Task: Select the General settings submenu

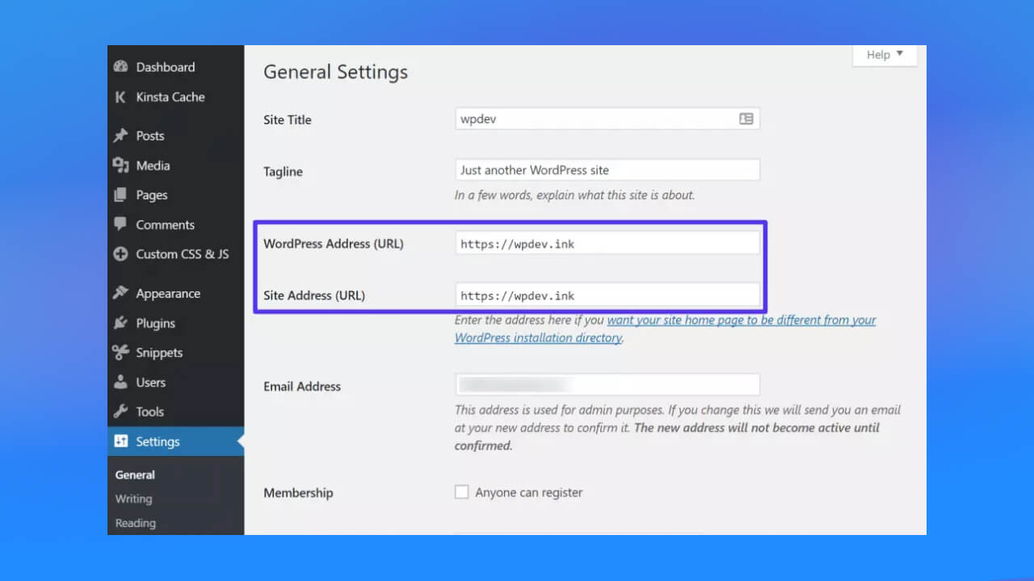Action: [x=135, y=474]
